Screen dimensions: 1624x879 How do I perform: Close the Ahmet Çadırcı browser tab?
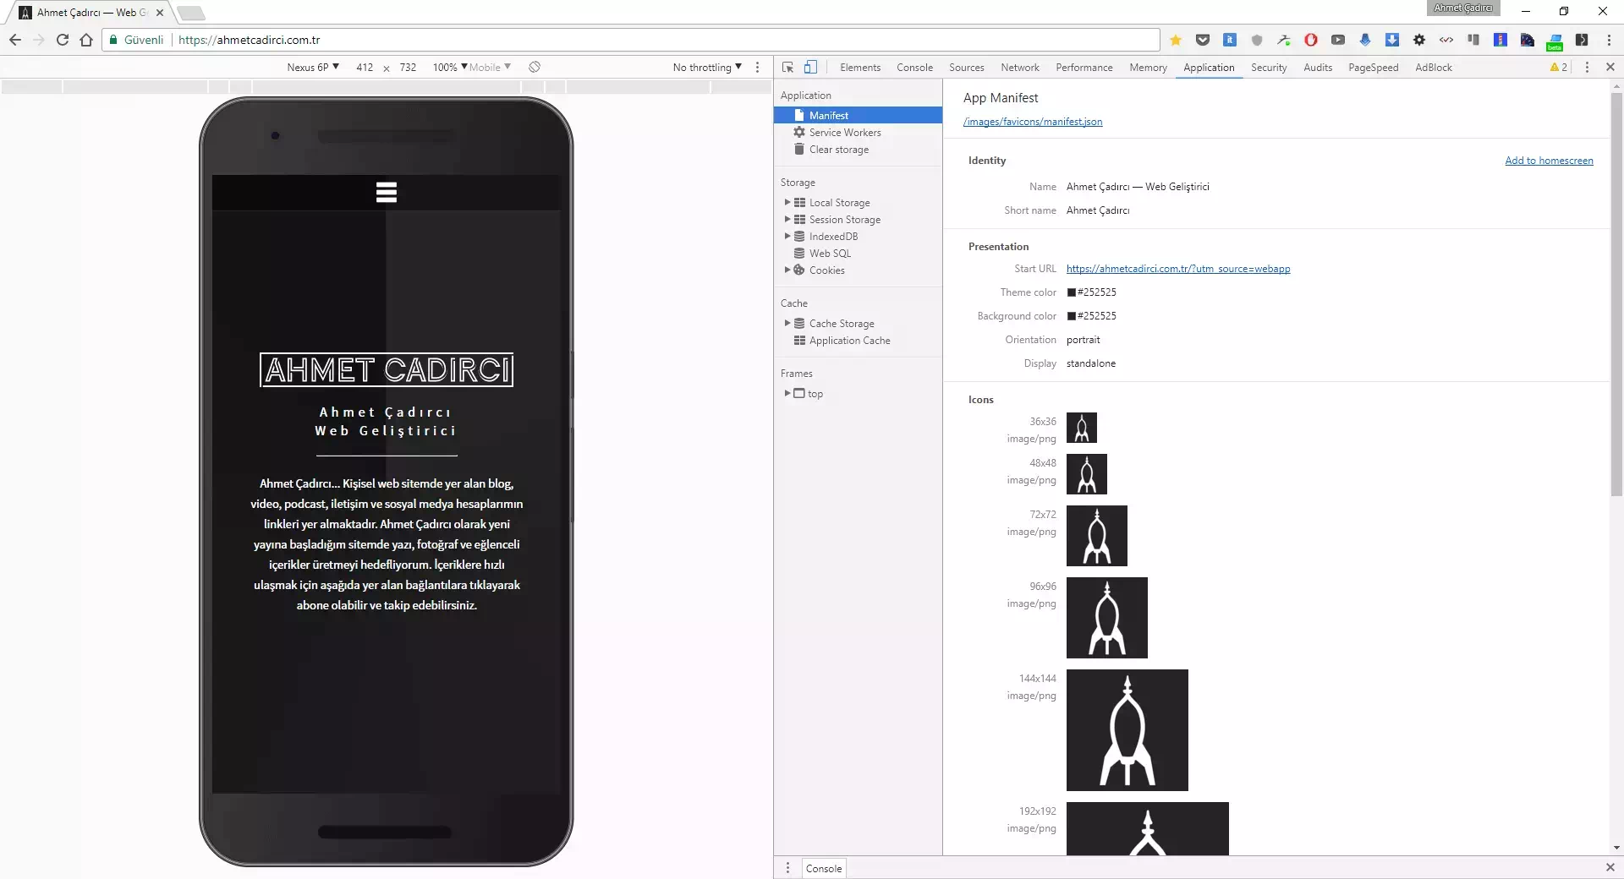click(x=160, y=13)
